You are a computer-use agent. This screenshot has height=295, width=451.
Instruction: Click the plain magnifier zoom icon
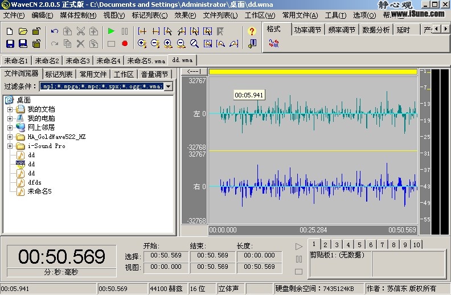(x=194, y=44)
